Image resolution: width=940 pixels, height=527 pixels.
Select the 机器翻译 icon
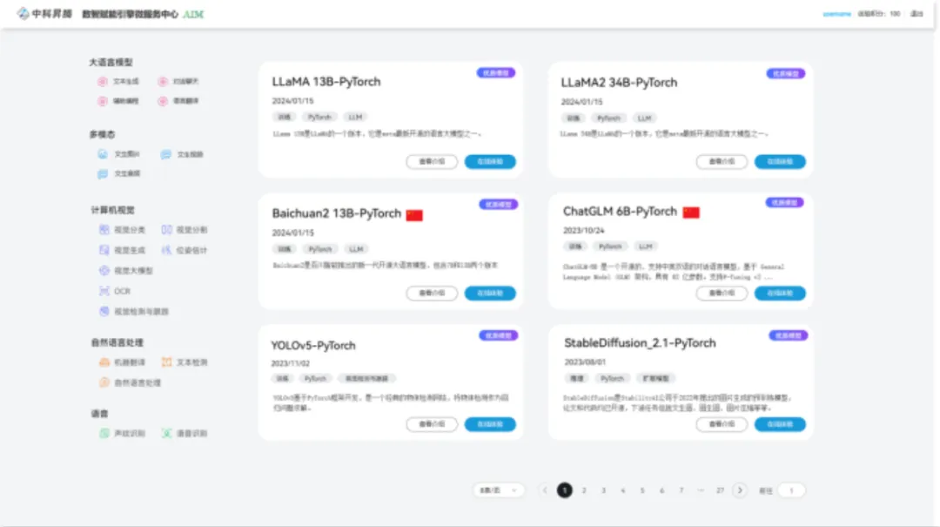pyautogui.click(x=104, y=362)
